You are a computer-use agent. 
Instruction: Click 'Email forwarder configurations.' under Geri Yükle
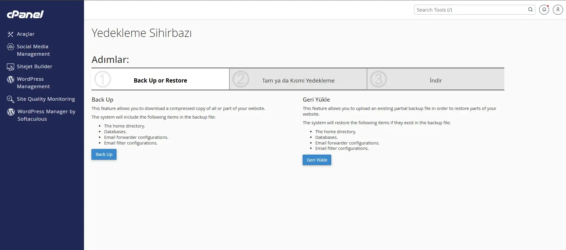347,143
